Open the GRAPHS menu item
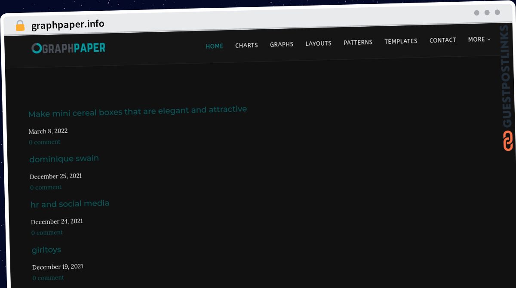Screen dimensions: 516x288 (282, 44)
